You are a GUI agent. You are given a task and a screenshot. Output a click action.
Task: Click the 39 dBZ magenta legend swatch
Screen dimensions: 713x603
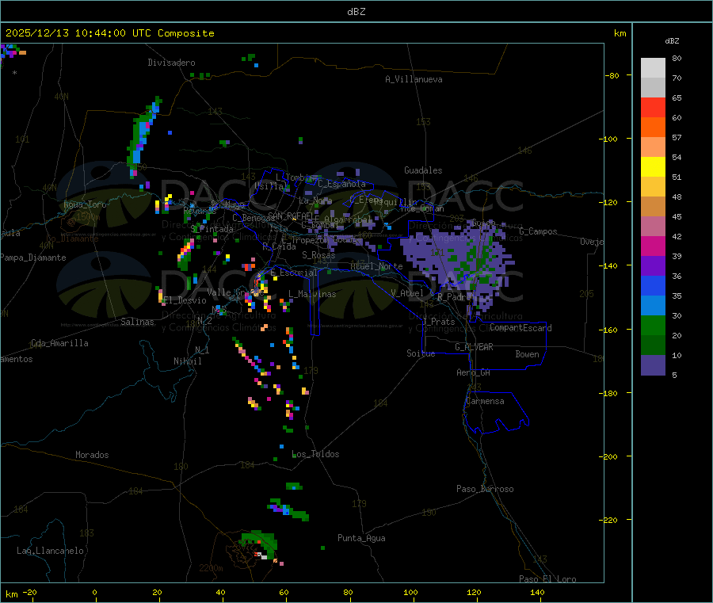653,246
